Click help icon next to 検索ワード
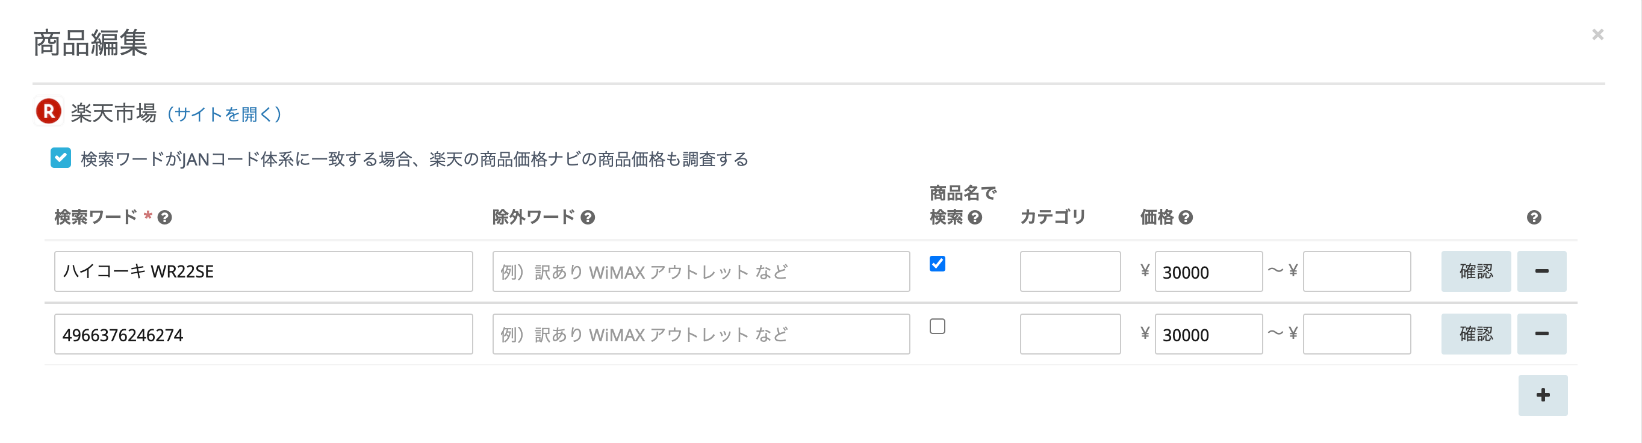Image resolution: width=1642 pixels, height=443 pixels. click(164, 218)
